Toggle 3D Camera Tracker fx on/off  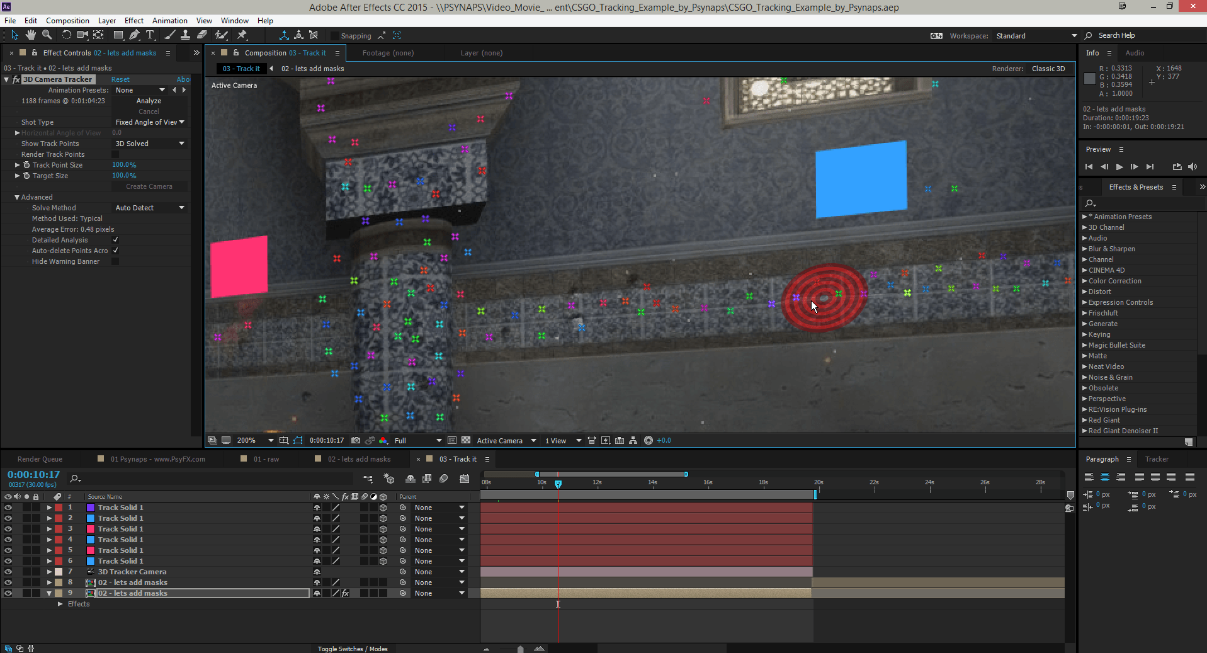16,79
